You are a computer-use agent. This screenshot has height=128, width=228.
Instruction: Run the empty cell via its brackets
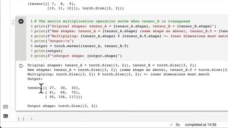21,119
